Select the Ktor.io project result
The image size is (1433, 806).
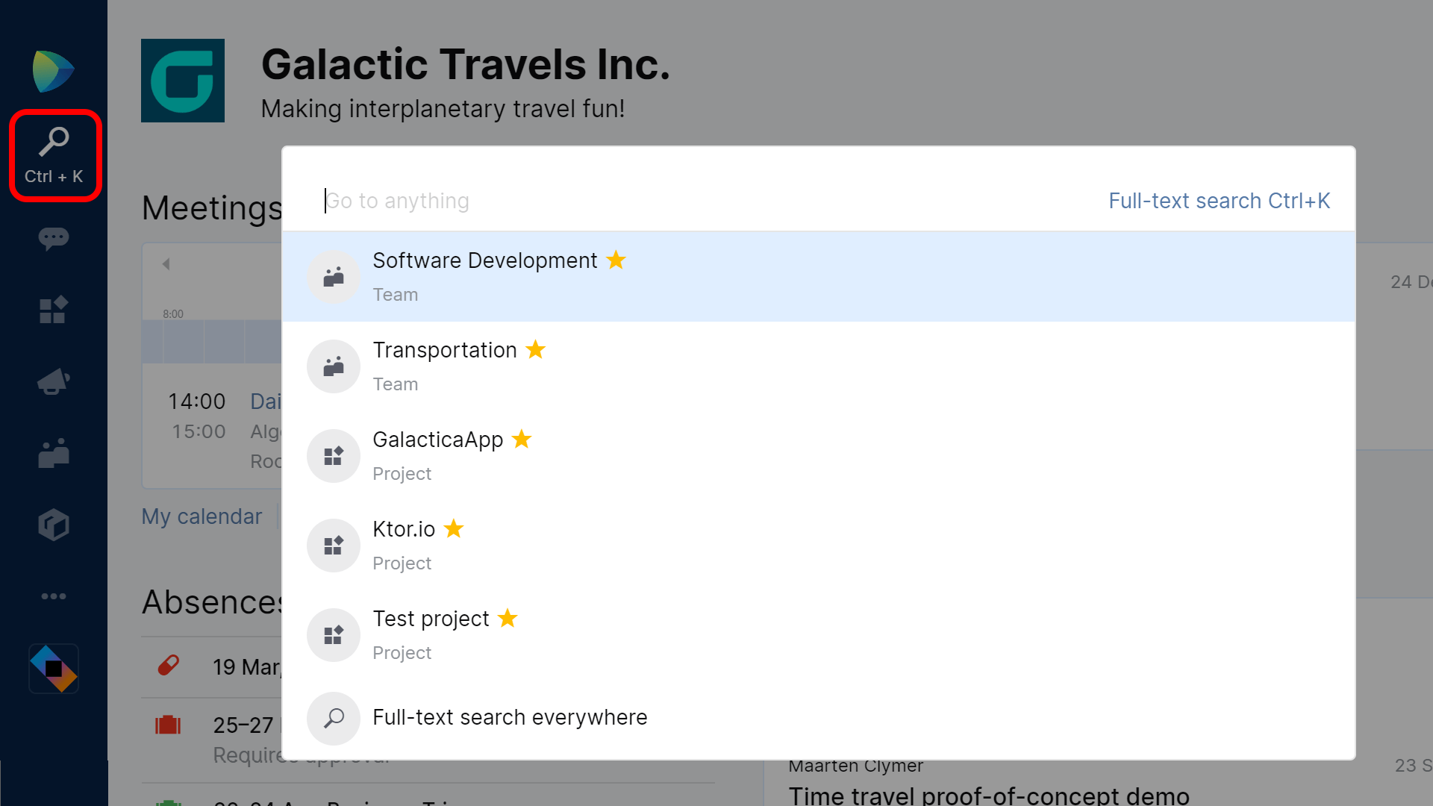[x=819, y=546]
